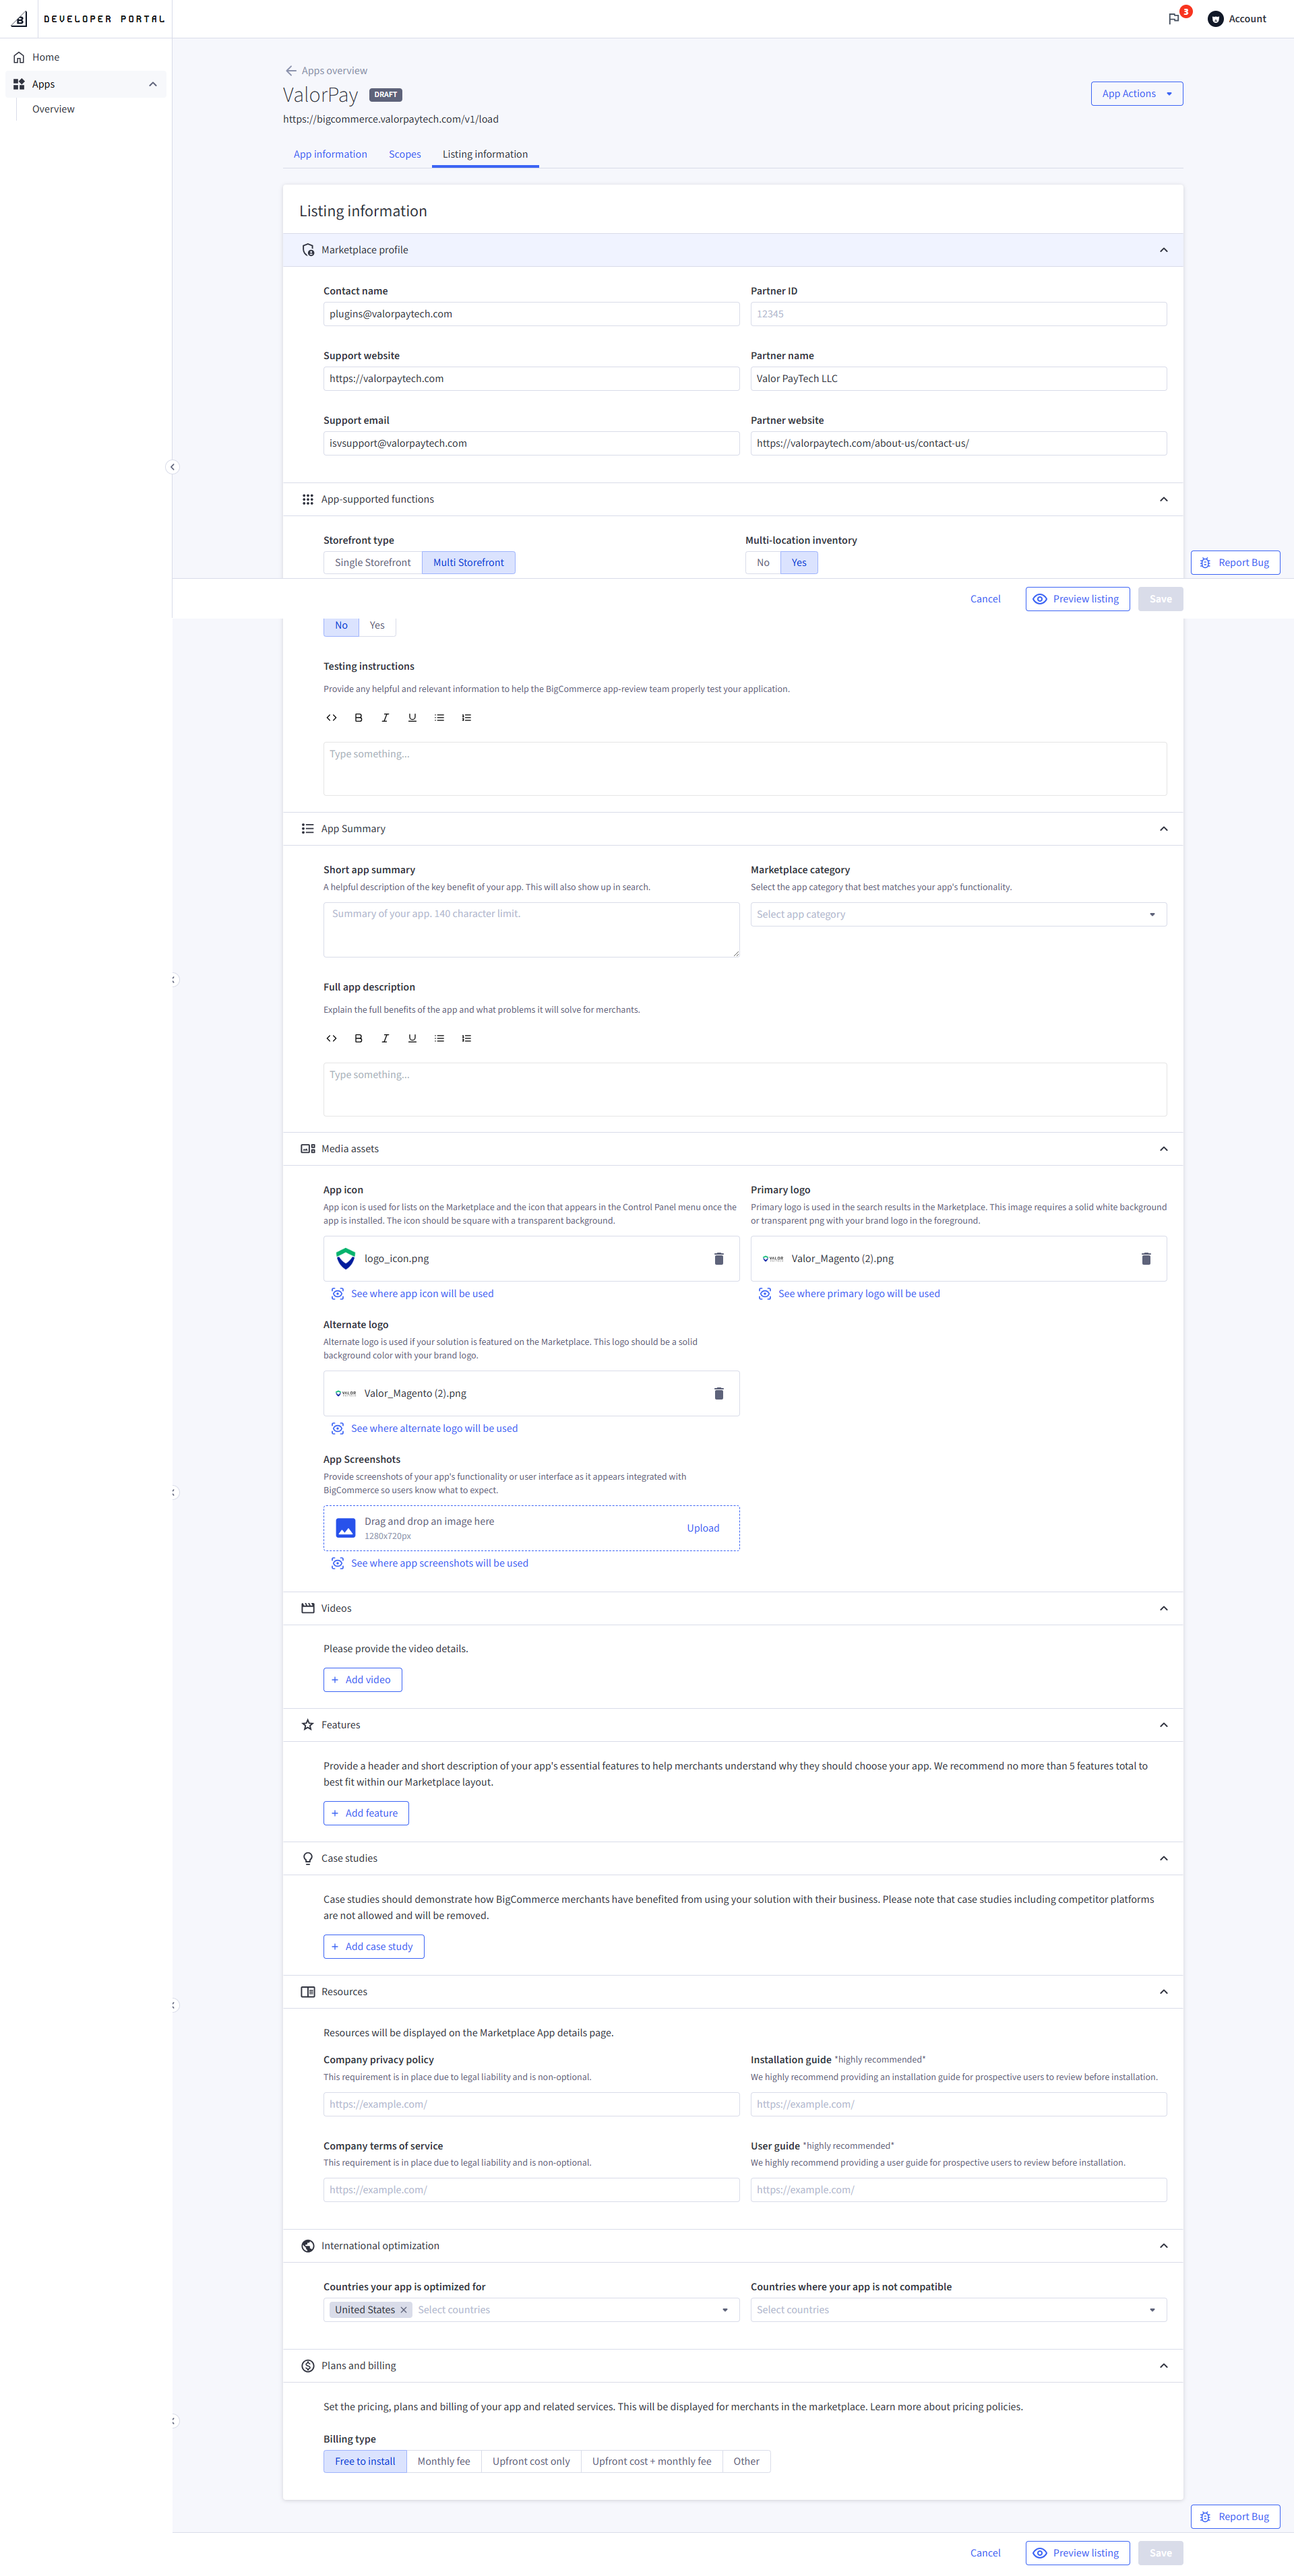
Task: Open notifications flag icon
Action: pos(1173,19)
